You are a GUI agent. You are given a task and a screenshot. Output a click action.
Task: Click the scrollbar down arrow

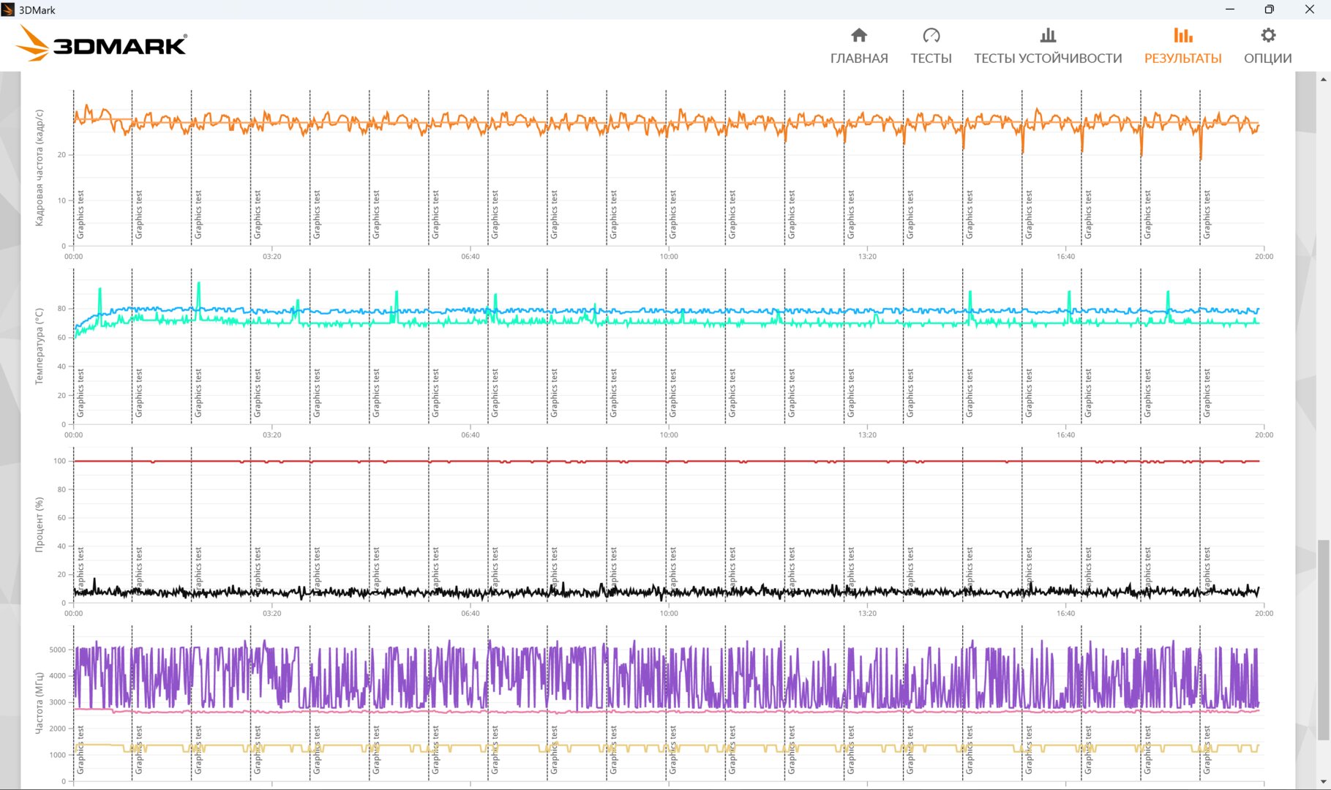[1324, 782]
